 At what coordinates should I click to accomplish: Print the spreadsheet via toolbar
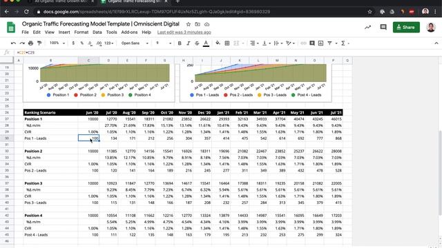pyautogui.click(x=30, y=43)
